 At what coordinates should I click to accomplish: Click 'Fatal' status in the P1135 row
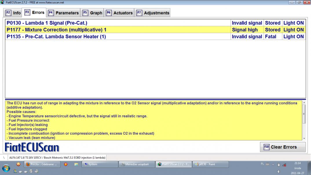click(273, 37)
